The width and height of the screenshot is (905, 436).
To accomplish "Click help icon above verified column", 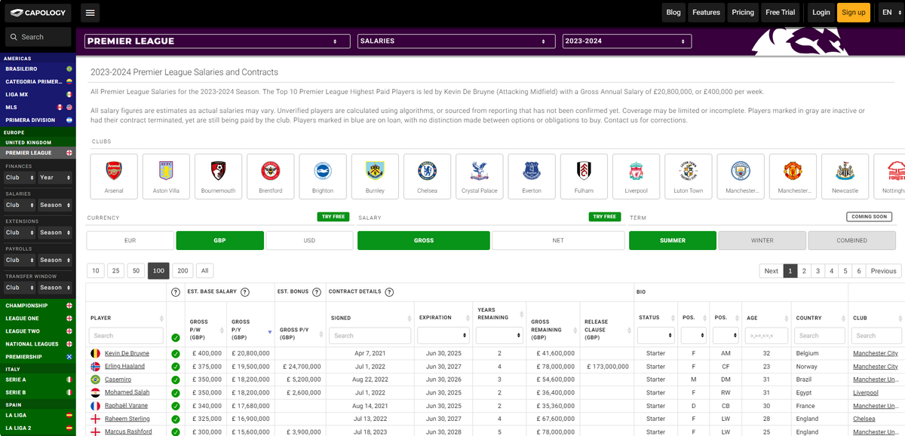I will 176,292.
